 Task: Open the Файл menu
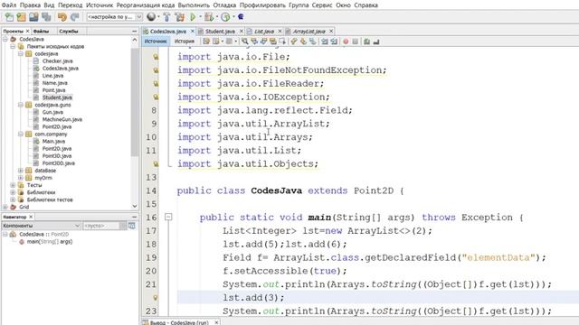pyautogui.click(x=9, y=5)
